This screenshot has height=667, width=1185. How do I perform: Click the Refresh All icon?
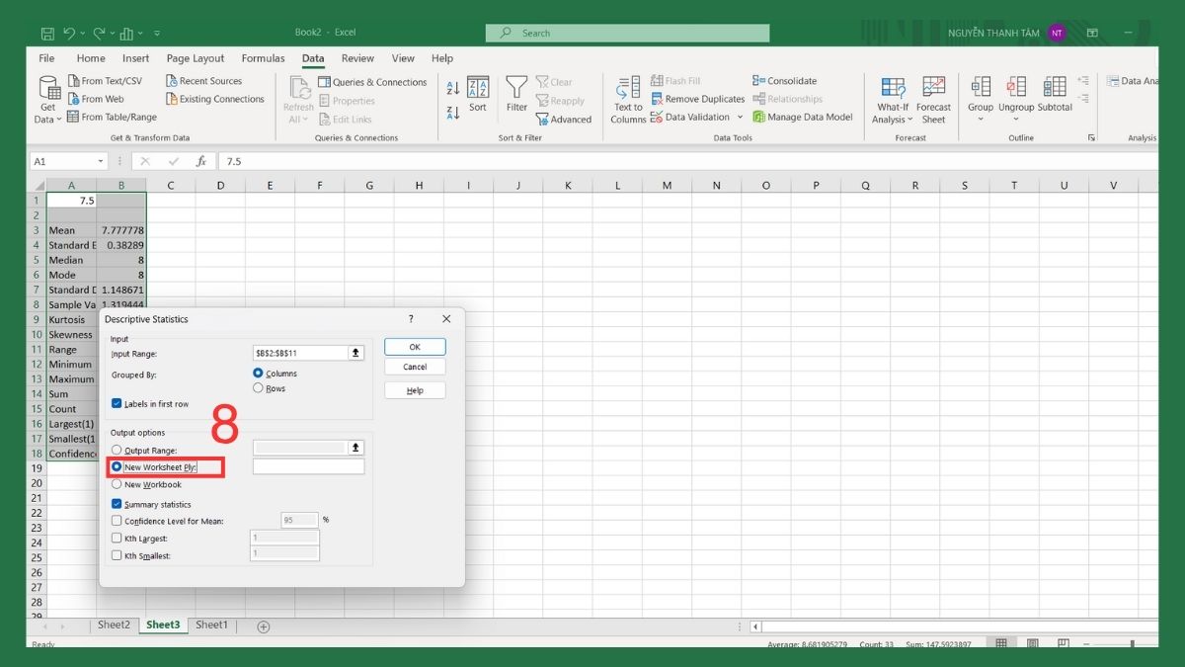coord(298,96)
